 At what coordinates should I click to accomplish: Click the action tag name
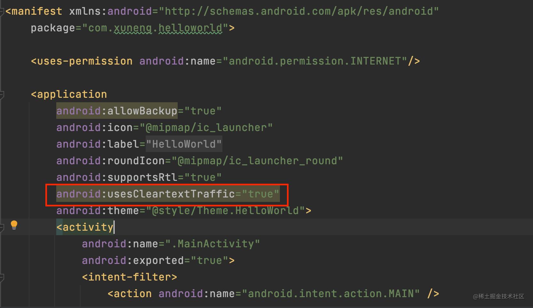click(133, 294)
